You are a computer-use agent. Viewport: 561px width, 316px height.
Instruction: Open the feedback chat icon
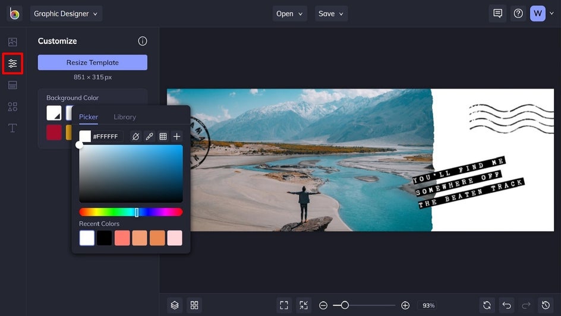pos(497,14)
